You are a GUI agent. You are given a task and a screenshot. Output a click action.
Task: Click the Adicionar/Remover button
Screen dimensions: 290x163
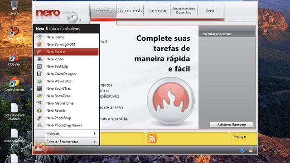[232, 125]
